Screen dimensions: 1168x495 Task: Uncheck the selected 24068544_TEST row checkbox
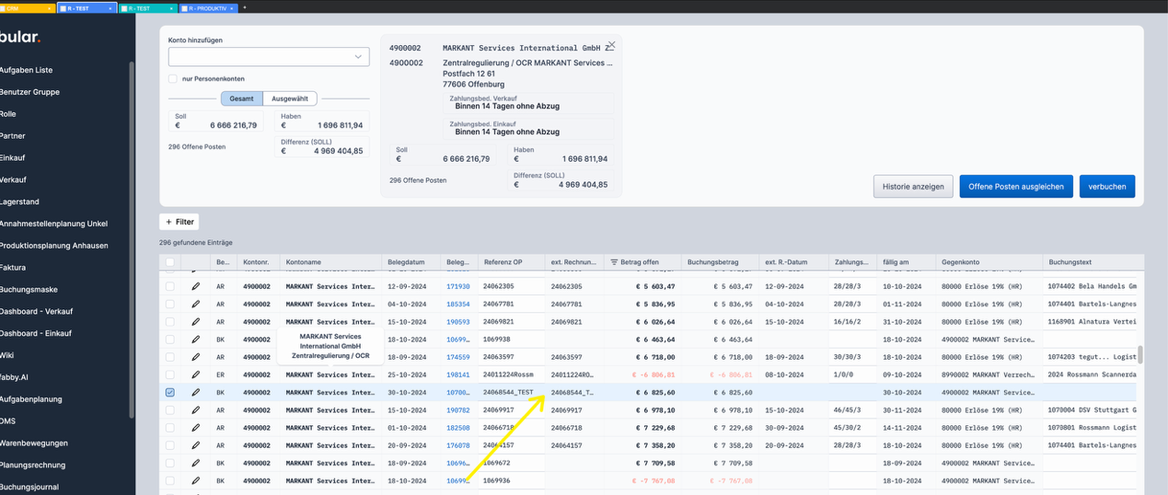pyautogui.click(x=169, y=392)
